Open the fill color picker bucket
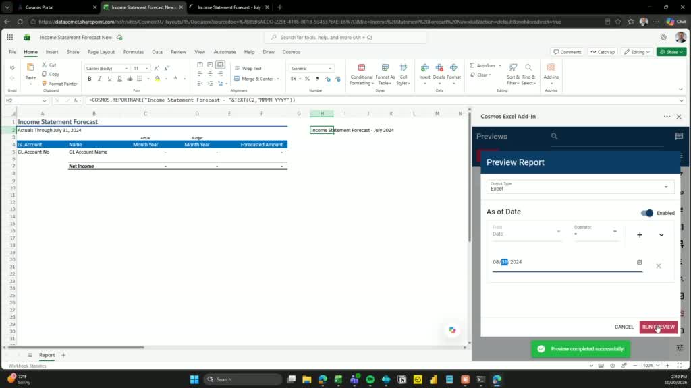The width and height of the screenshot is (691, 388). (157, 79)
